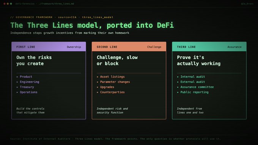Viewport: 258px width, 145px height.
Task: Click the 'Counterparties' list item
Action: coord(112,92)
